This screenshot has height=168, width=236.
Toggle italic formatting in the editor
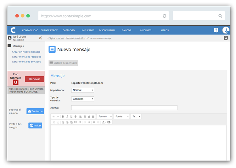pos(67,117)
